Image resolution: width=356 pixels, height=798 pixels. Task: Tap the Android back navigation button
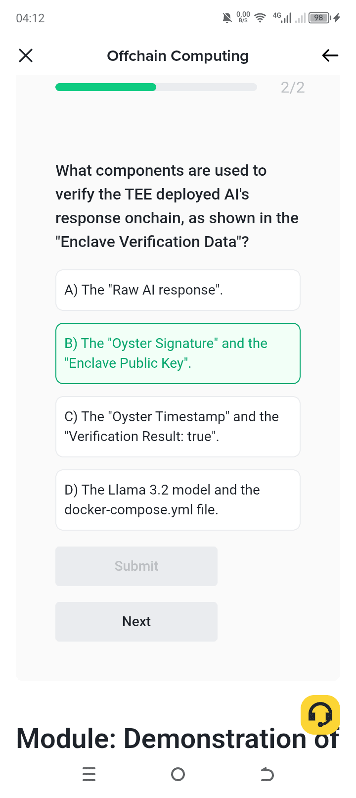267,774
